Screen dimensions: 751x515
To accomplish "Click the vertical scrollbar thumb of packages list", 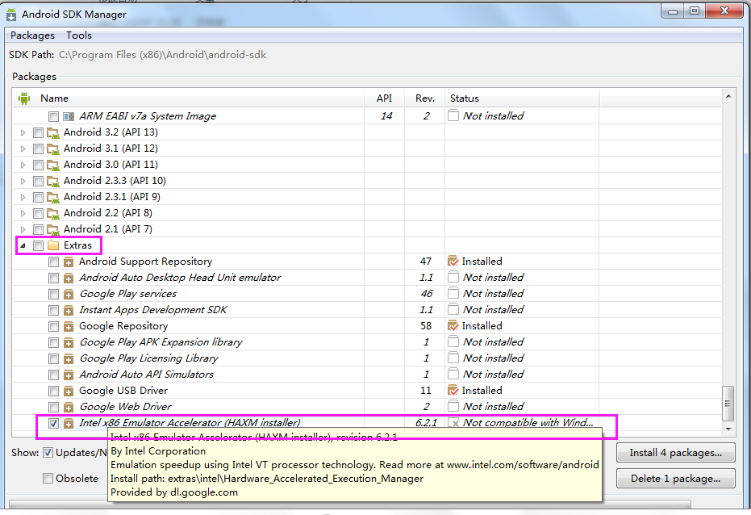I will 728,404.
